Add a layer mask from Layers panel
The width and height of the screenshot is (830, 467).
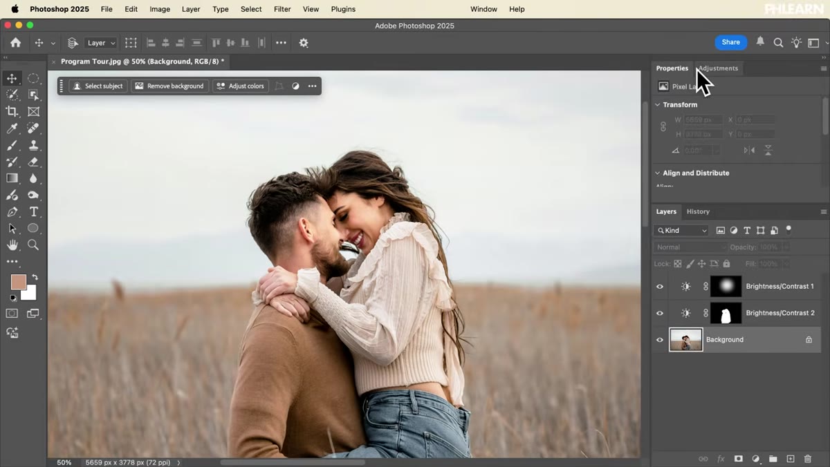738,459
